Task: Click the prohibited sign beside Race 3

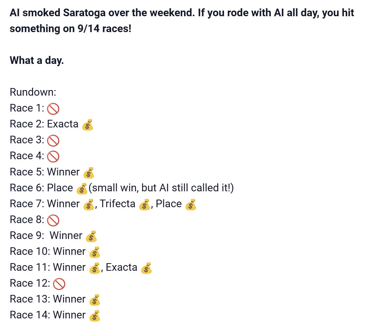Action: point(53,140)
